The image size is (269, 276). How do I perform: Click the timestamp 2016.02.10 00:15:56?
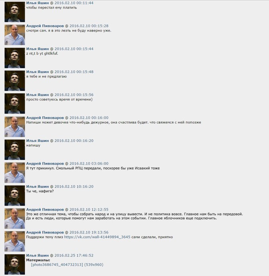(x=74, y=95)
